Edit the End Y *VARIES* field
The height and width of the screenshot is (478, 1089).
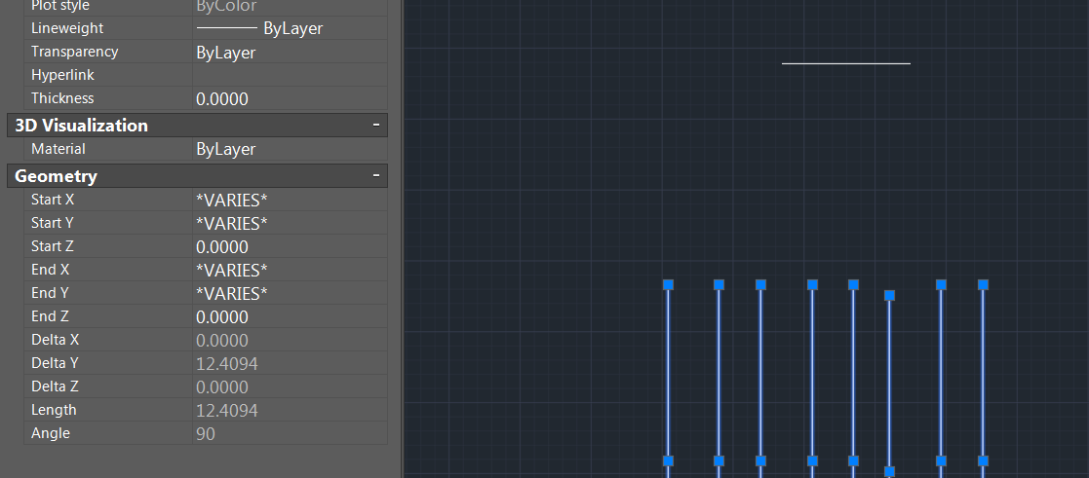click(x=290, y=293)
